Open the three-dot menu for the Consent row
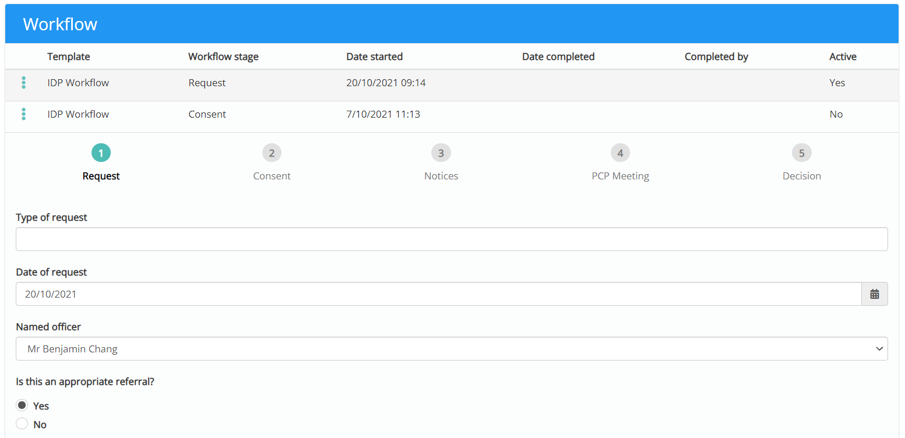Viewport: 905px width, 438px height. click(x=23, y=114)
